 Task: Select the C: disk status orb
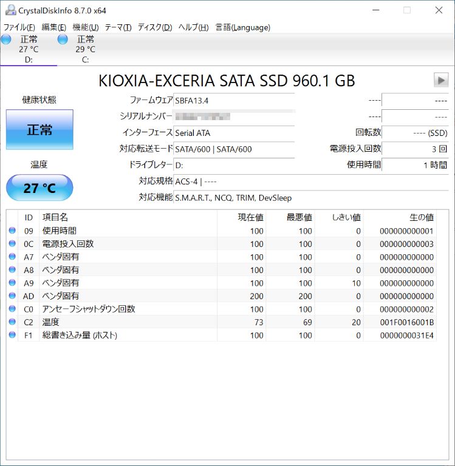(x=63, y=39)
